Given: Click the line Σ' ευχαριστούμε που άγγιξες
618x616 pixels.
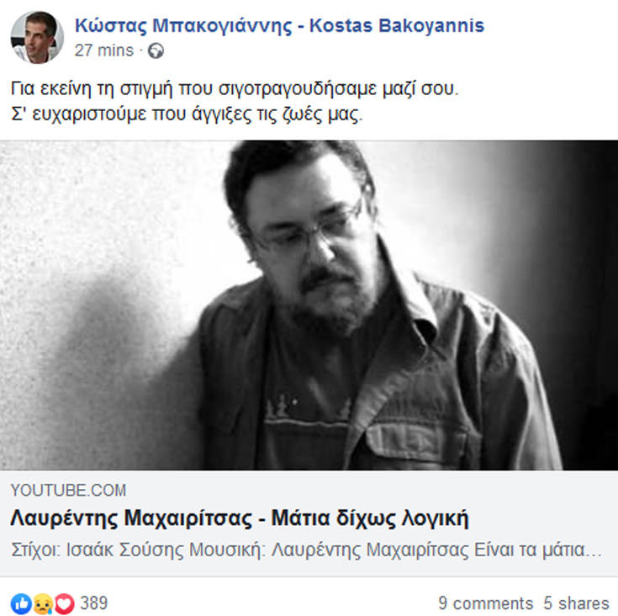Looking at the screenshot, I should 187,114.
